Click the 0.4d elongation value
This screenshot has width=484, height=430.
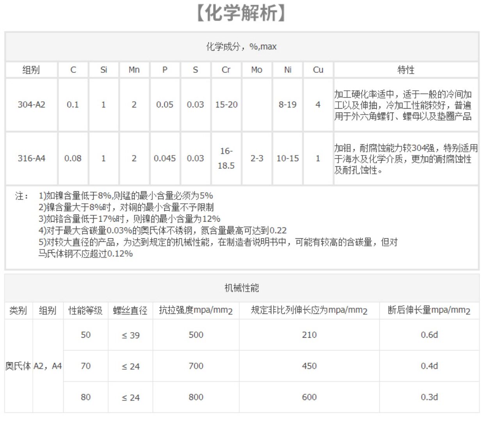click(x=429, y=366)
